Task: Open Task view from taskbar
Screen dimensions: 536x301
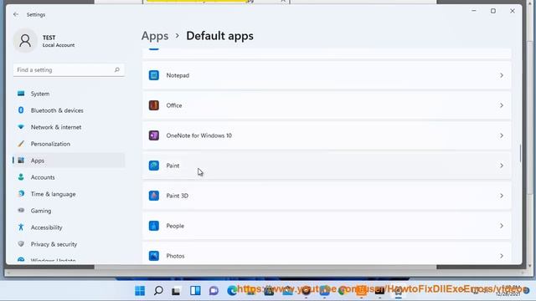Action: (x=176, y=291)
